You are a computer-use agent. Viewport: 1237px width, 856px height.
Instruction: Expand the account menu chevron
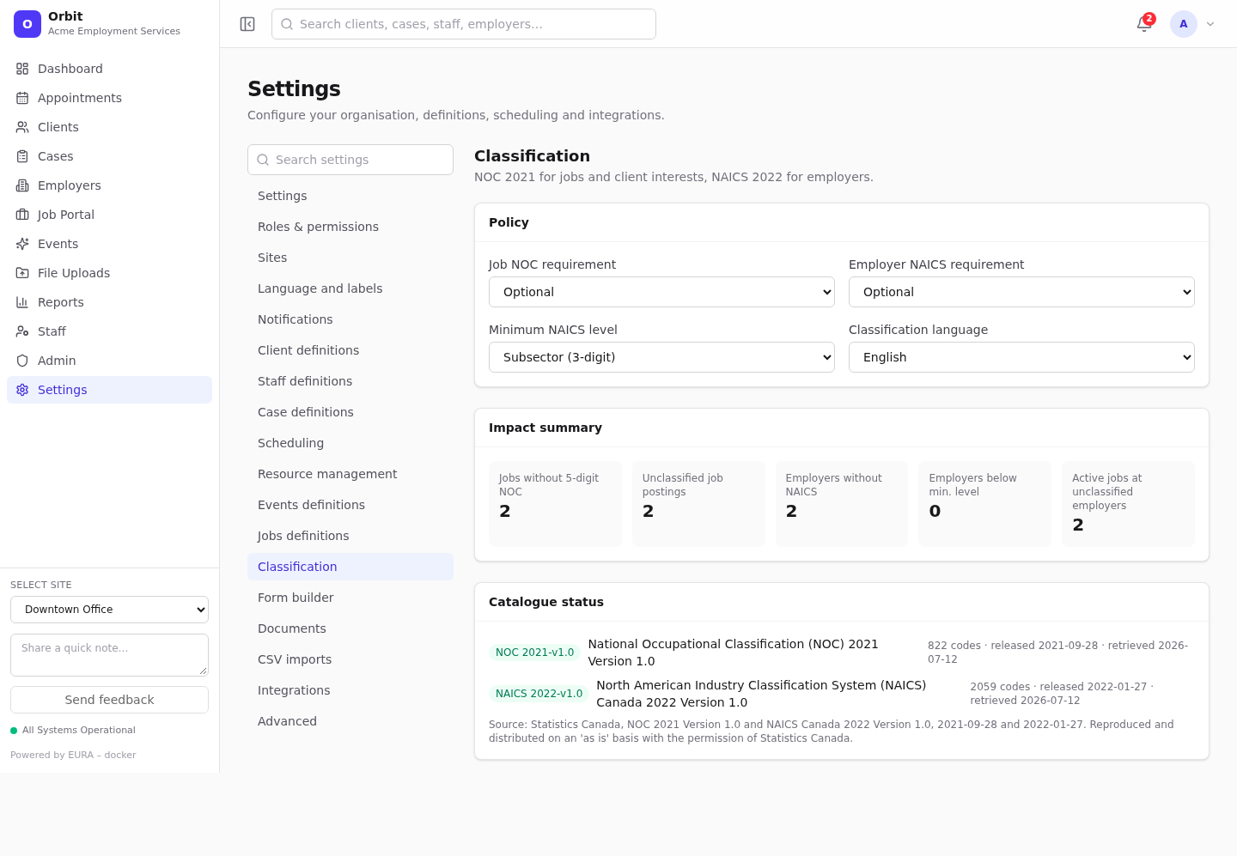click(1210, 24)
